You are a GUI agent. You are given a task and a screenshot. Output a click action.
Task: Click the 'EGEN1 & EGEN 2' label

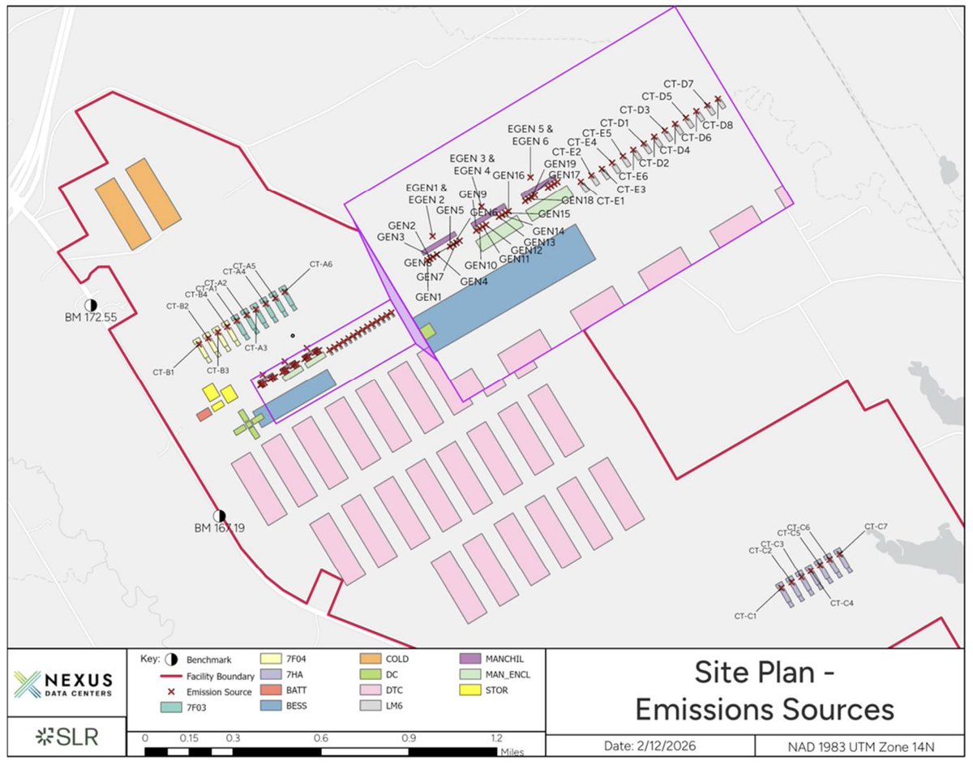426,194
